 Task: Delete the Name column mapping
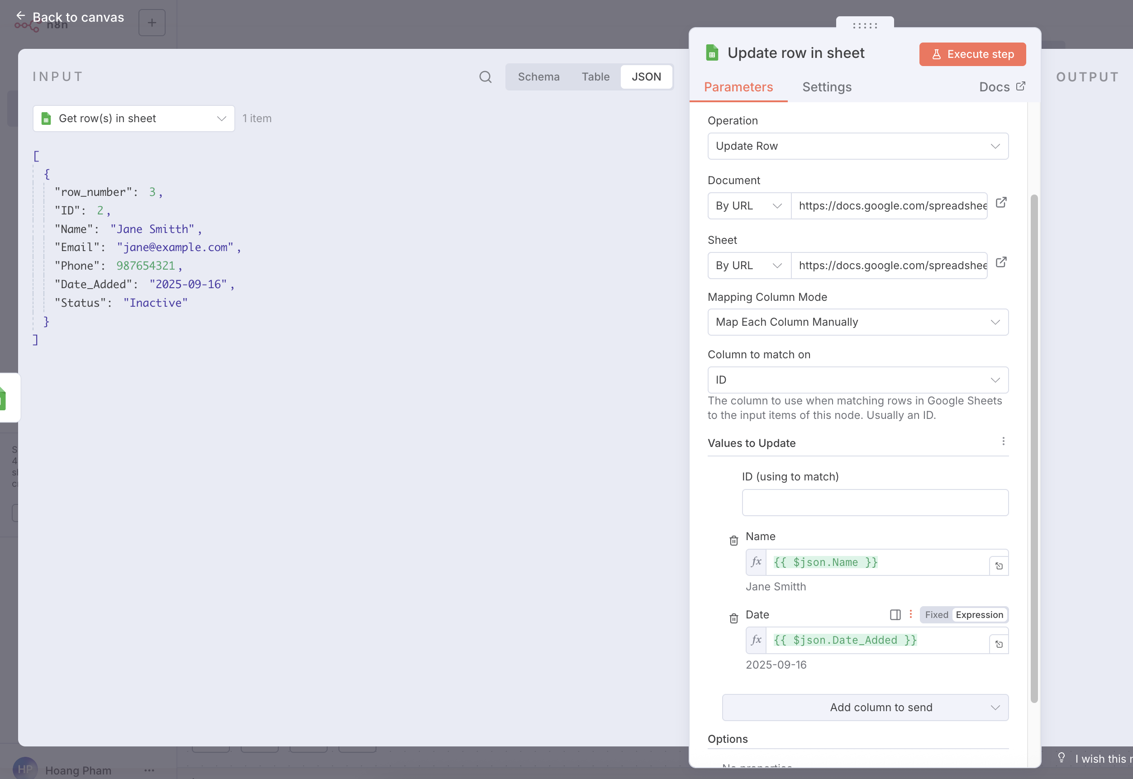tap(733, 540)
